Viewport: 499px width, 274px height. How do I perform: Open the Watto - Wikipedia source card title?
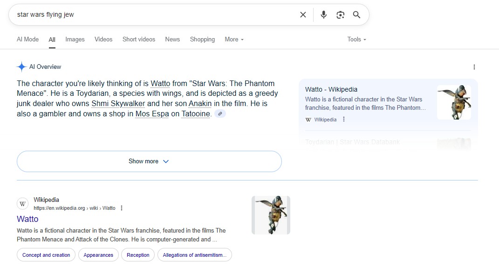click(331, 89)
